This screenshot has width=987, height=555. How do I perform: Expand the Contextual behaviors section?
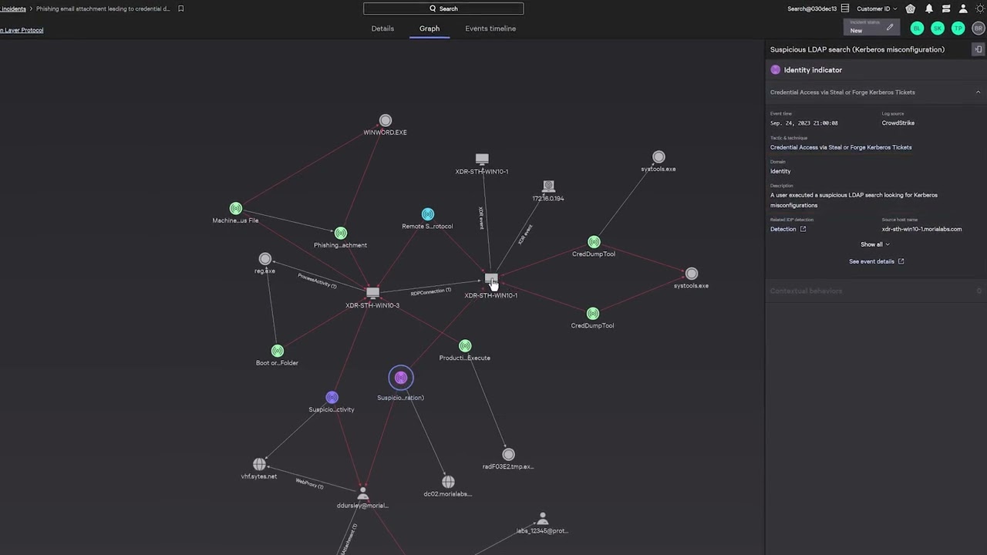[876, 291]
